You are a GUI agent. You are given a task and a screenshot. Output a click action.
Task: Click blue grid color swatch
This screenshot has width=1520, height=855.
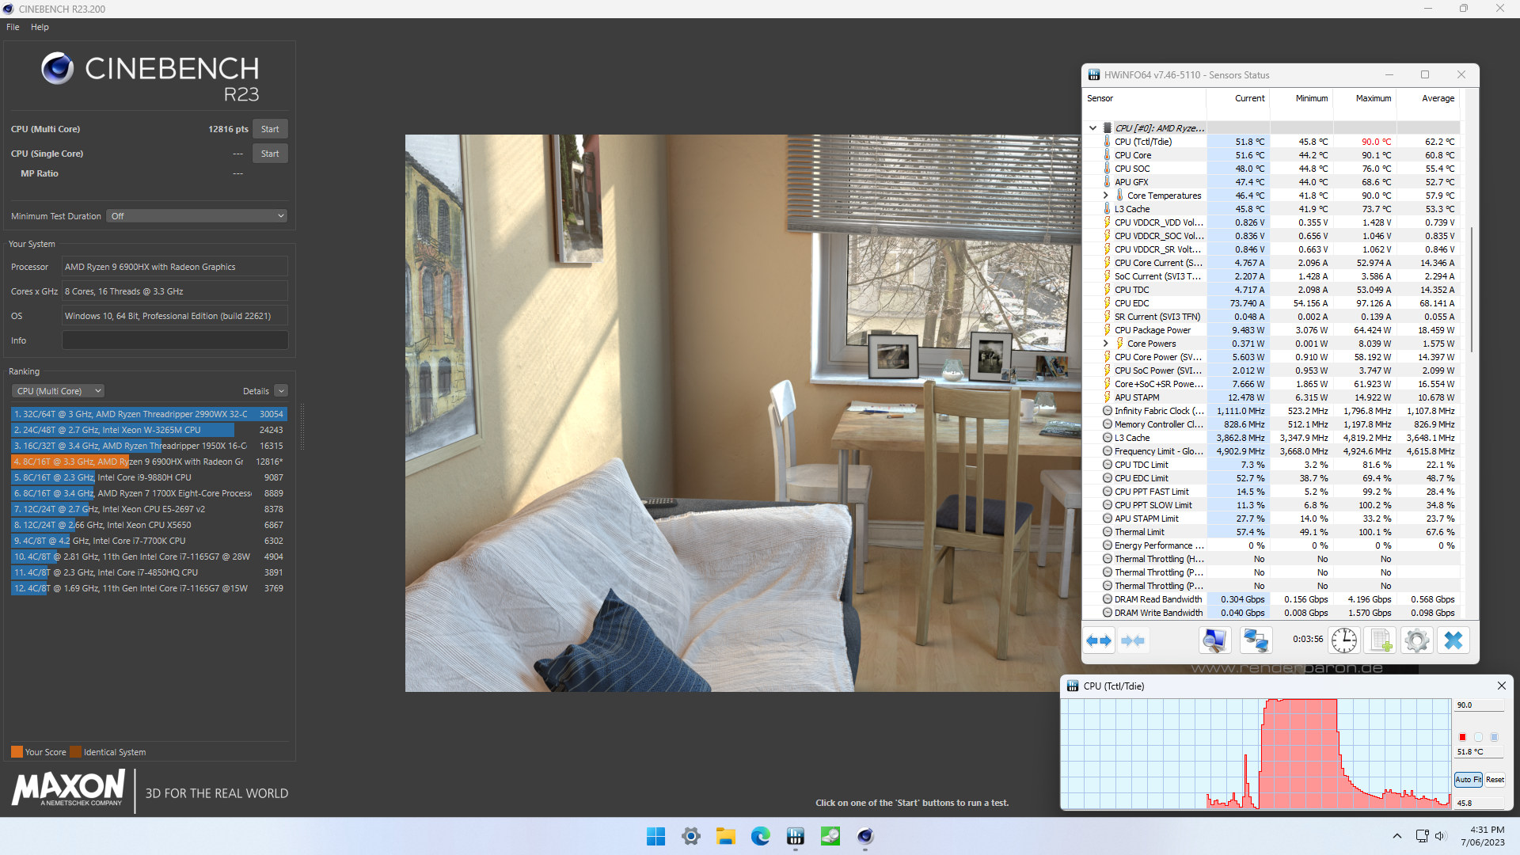1494,737
